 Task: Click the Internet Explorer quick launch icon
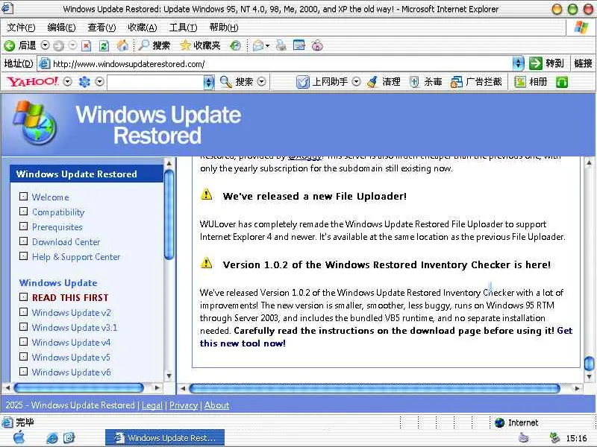tap(51, 438)
